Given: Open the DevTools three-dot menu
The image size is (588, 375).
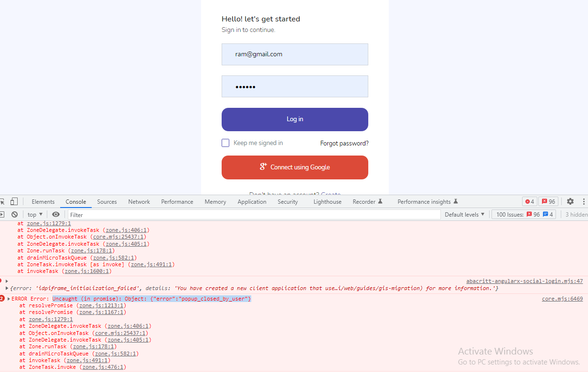Looking at the screenshot, I should click(x=584, y=201).
